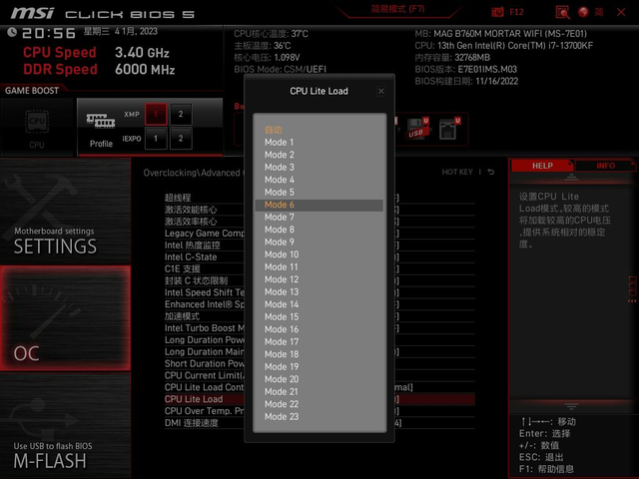Image resolution: width=639 pixels, height=479 pixels.
Task: Click the help panel scroll-up grip
Action: click(x=571, y=178)
